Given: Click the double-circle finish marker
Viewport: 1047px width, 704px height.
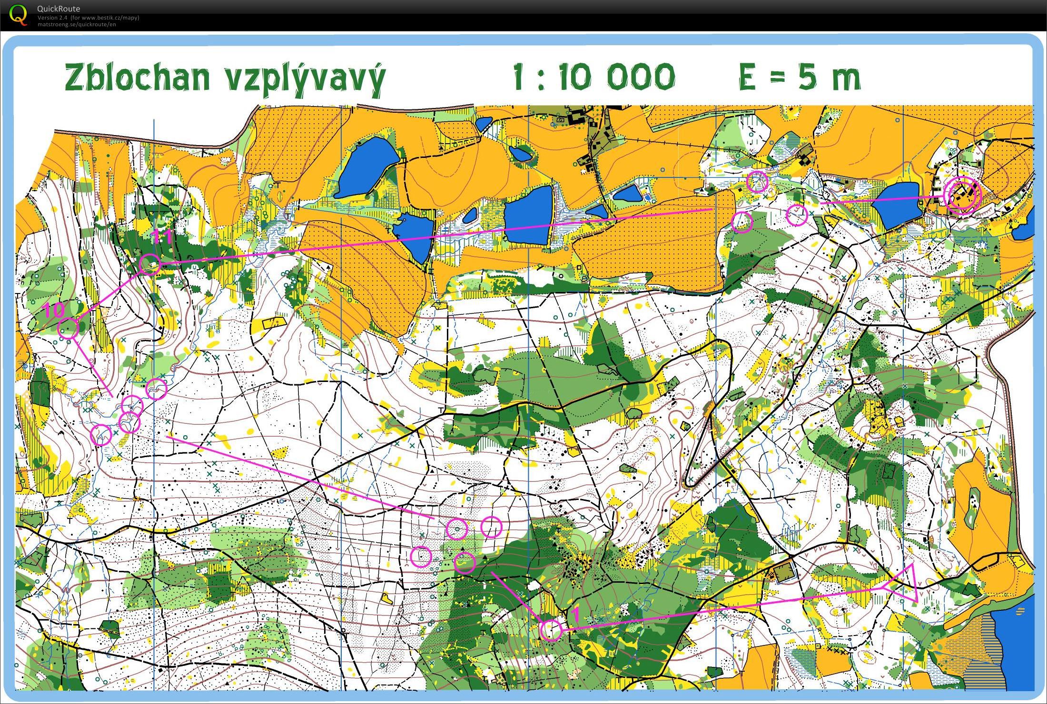Looking at the screenshot, I should point(963,195).
